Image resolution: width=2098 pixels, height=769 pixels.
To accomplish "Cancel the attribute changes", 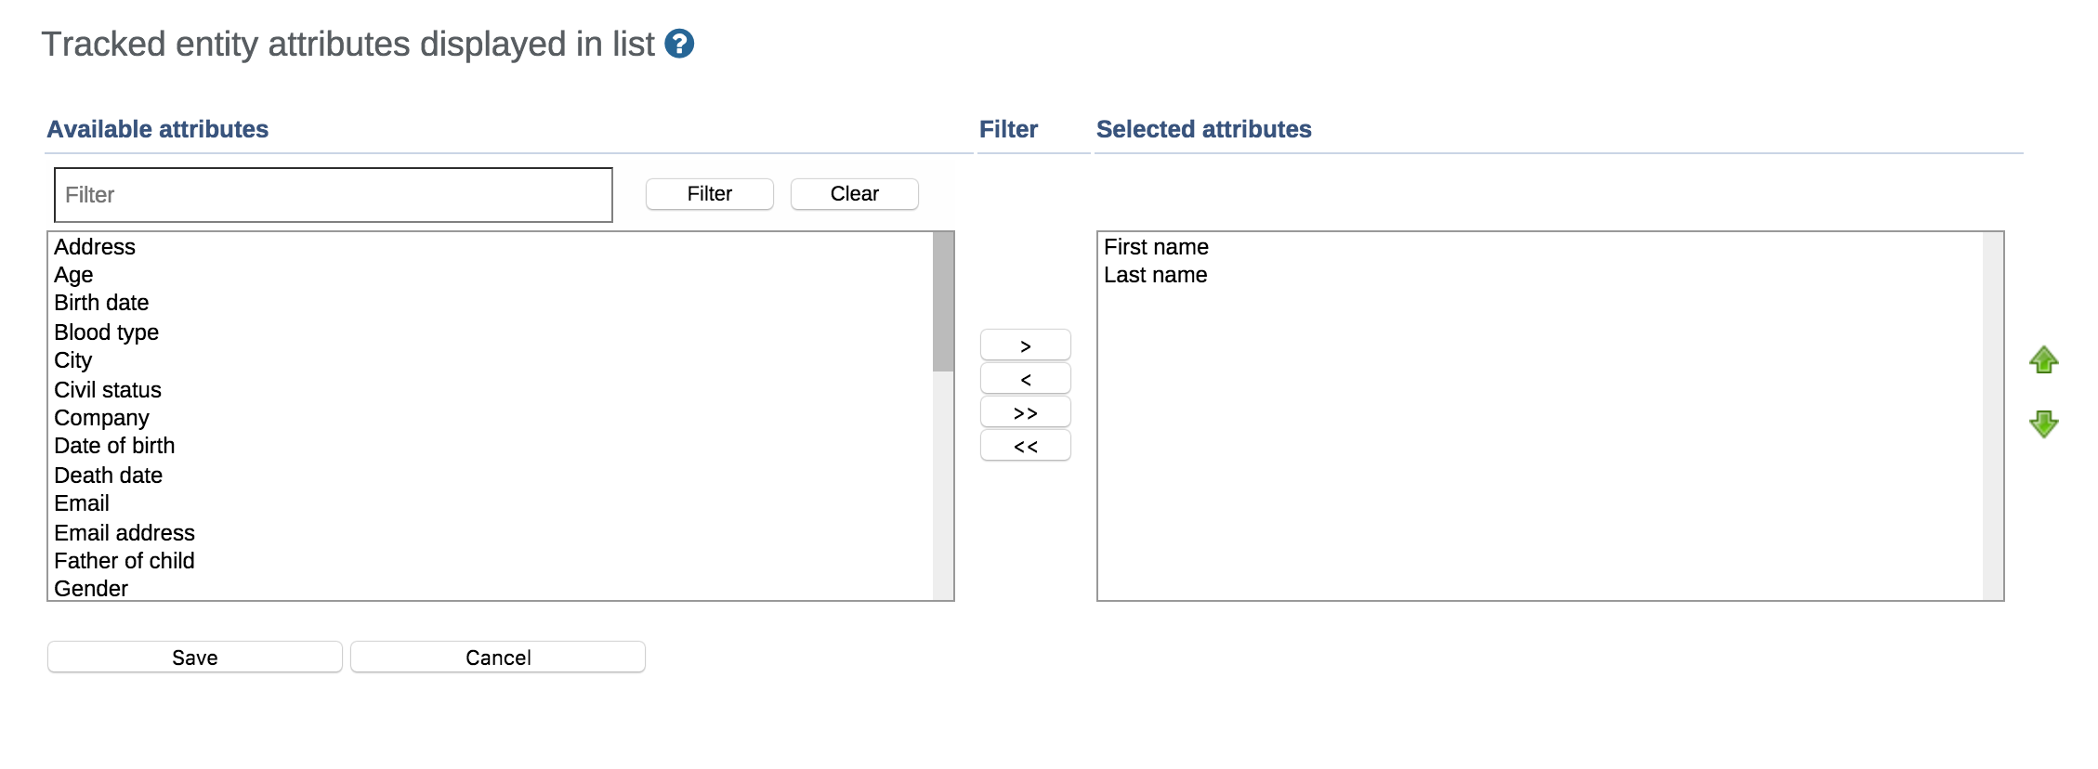I will (497, 658).
